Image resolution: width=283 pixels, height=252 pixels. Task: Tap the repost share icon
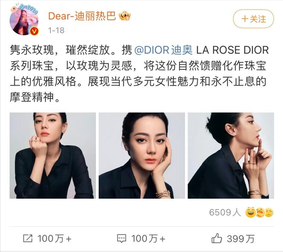click(28, 238)
